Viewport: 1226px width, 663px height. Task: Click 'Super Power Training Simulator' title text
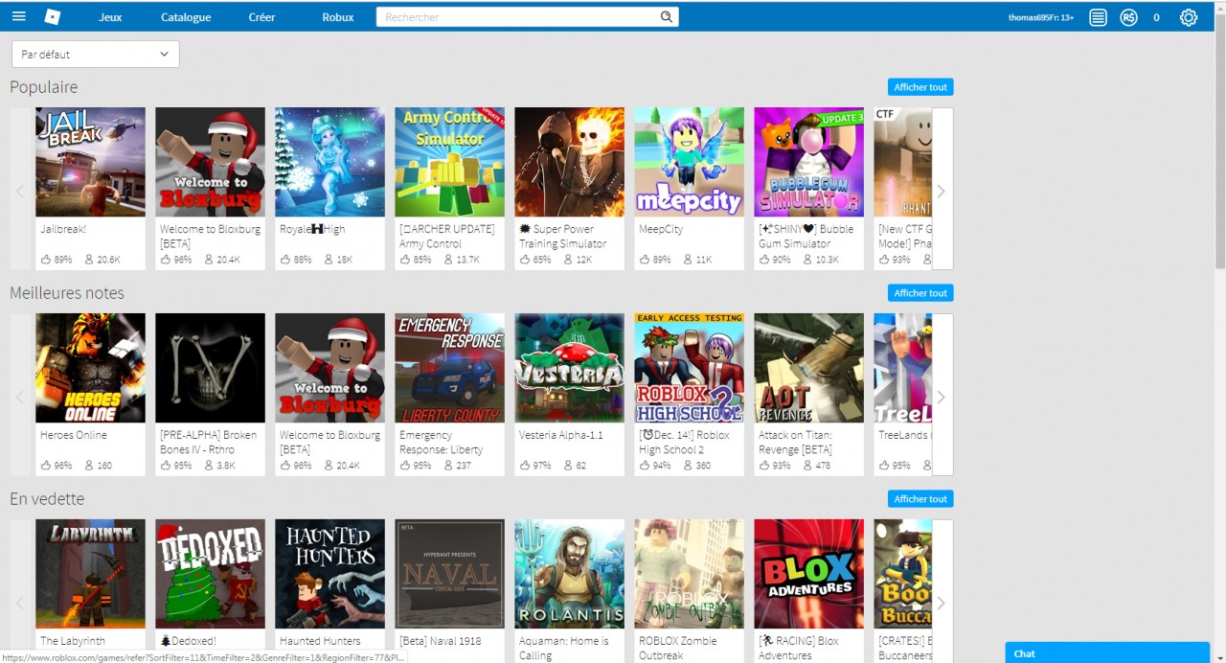point(563,237)
